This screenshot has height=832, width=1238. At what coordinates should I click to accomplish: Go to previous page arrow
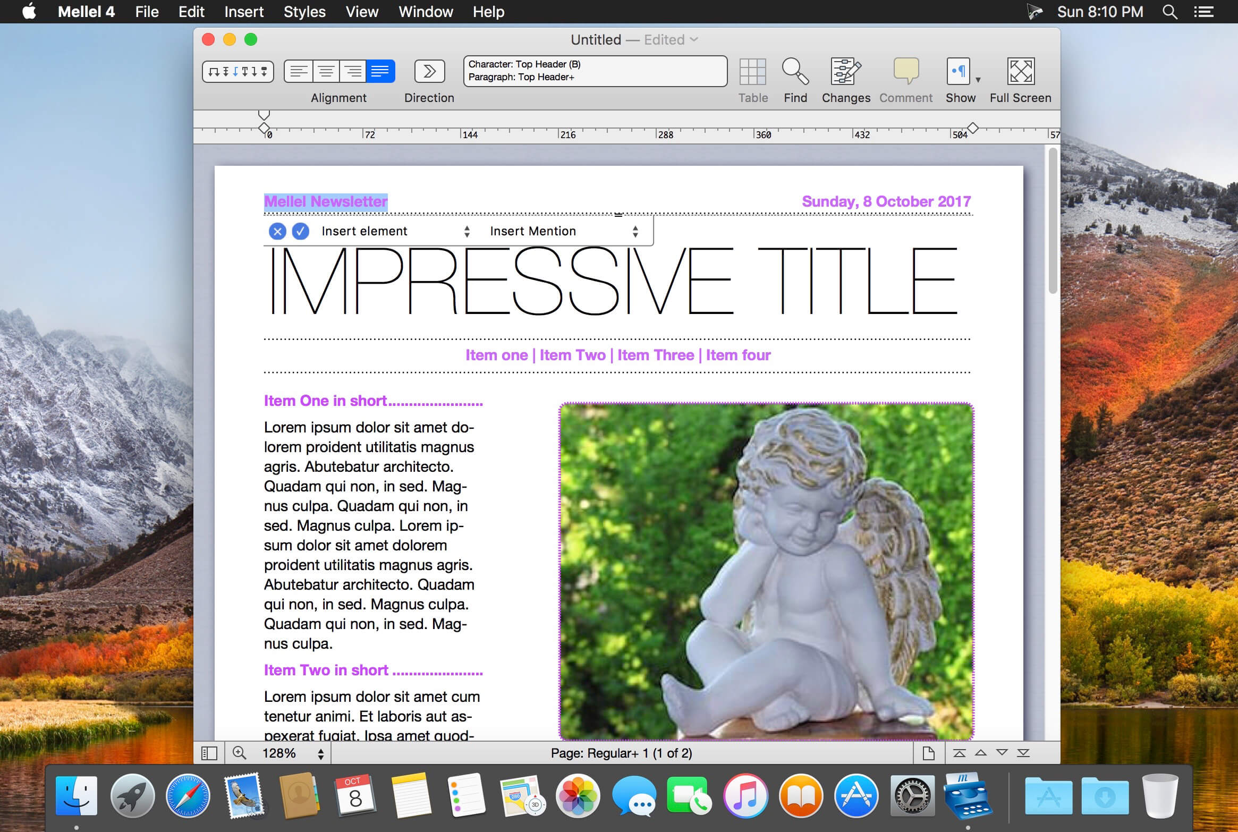point(981,753)
